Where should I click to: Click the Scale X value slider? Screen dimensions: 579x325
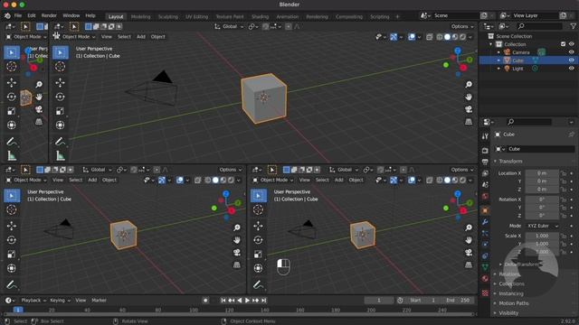click(x=542, y=236)
